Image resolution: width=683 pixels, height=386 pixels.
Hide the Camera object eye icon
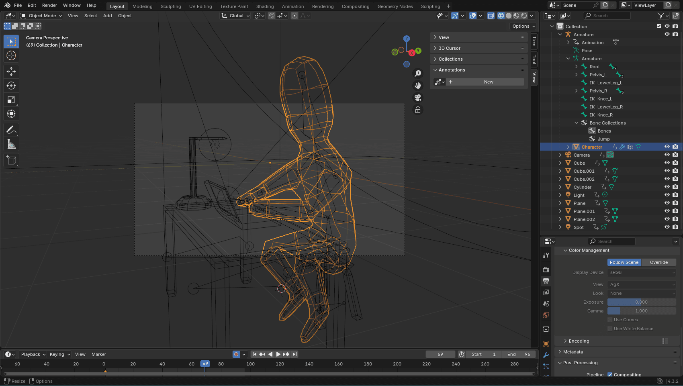[667, 155]
